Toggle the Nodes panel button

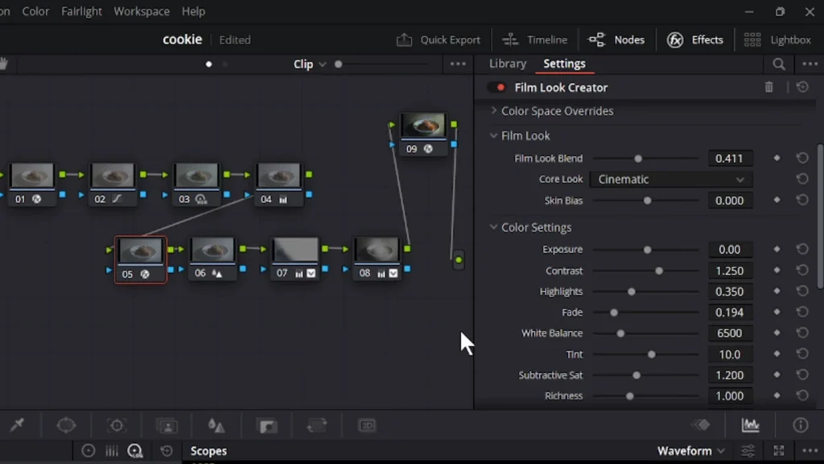coord(616,39)
